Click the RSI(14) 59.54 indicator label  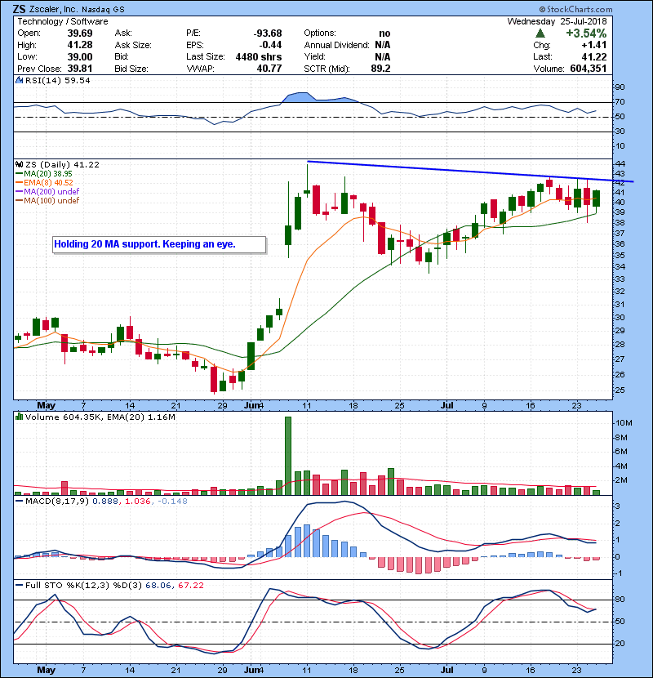coord(57,80)
